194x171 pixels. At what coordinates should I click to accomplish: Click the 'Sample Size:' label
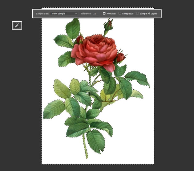[42, 14]
